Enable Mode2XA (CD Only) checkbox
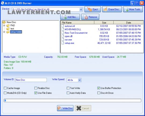Image resolution: width=145 pixels, height=116 pixels. 5,93
